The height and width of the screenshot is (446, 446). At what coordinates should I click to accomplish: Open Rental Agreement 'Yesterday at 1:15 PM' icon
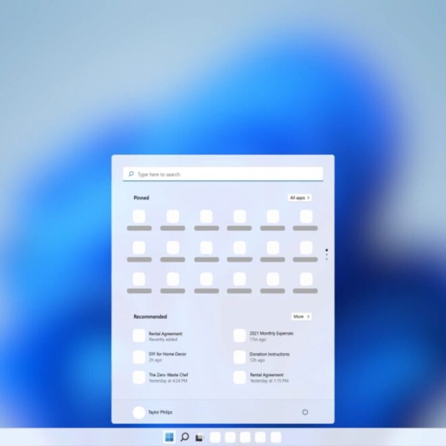pyautogui.click(x=239, y=378)
